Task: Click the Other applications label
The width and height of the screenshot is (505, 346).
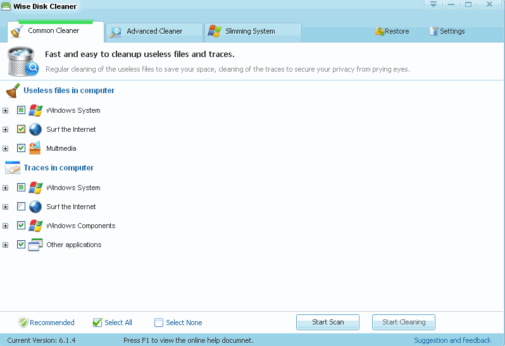Action: coord(74,245)
